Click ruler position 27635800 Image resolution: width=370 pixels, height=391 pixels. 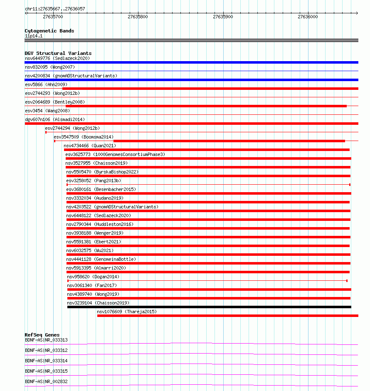point(138,17)
